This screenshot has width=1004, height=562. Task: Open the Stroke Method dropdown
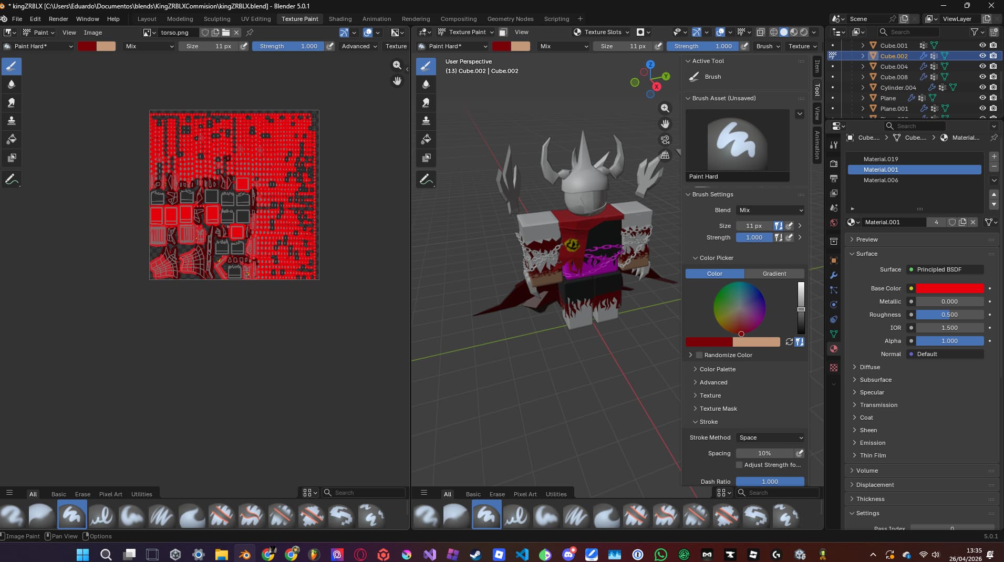[770, 438]
